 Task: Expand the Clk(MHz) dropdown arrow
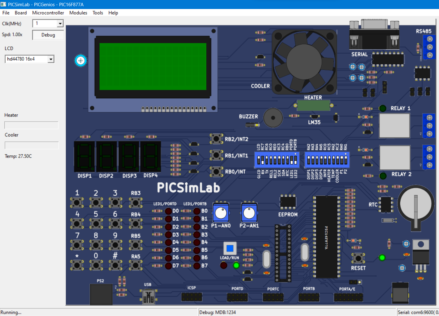coord(60,24)
